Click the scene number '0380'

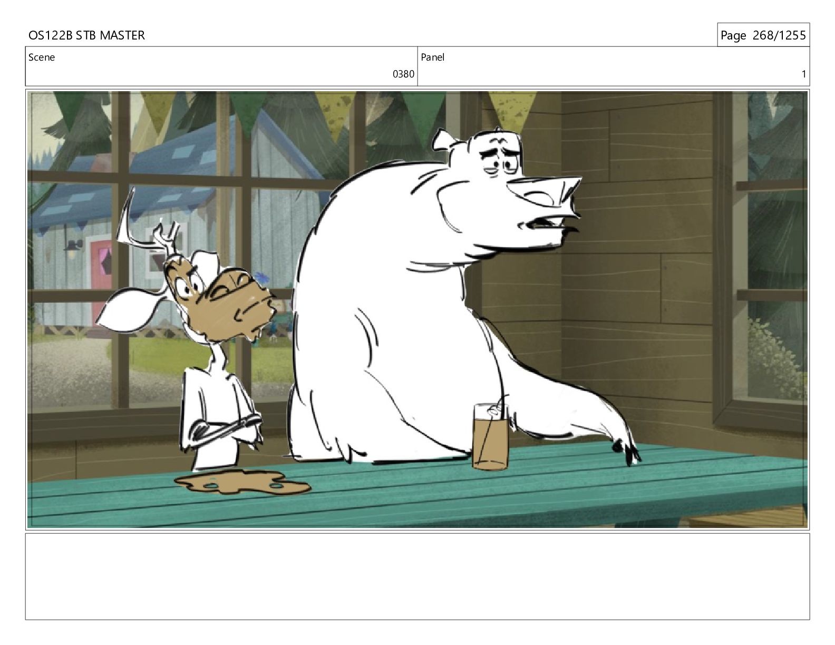tap(403, 74)
